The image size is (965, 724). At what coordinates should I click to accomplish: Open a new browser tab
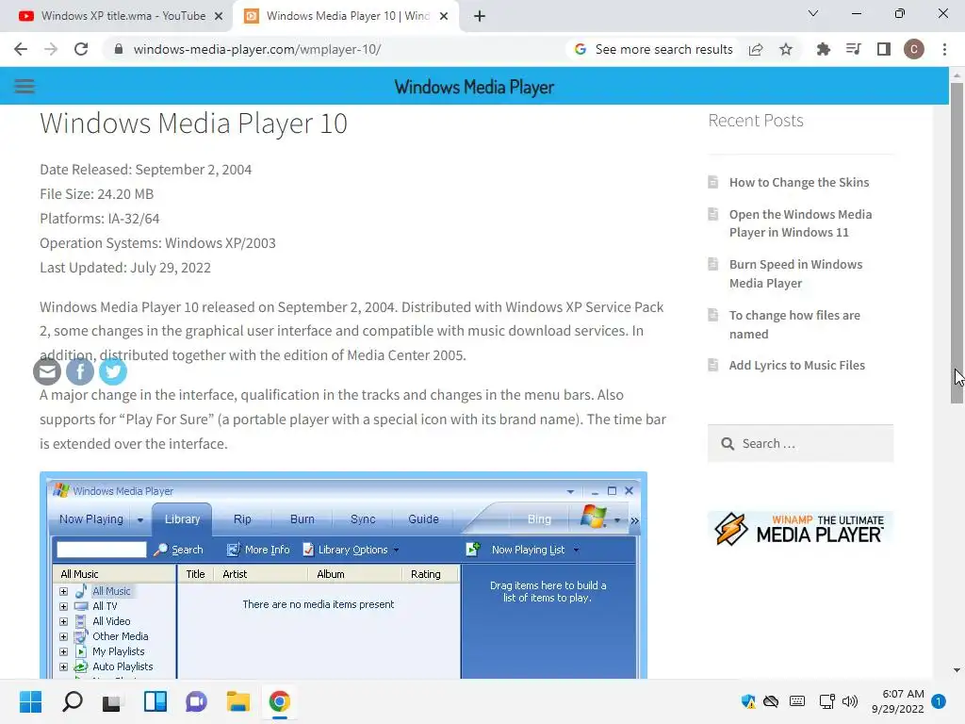coord(480,16)
